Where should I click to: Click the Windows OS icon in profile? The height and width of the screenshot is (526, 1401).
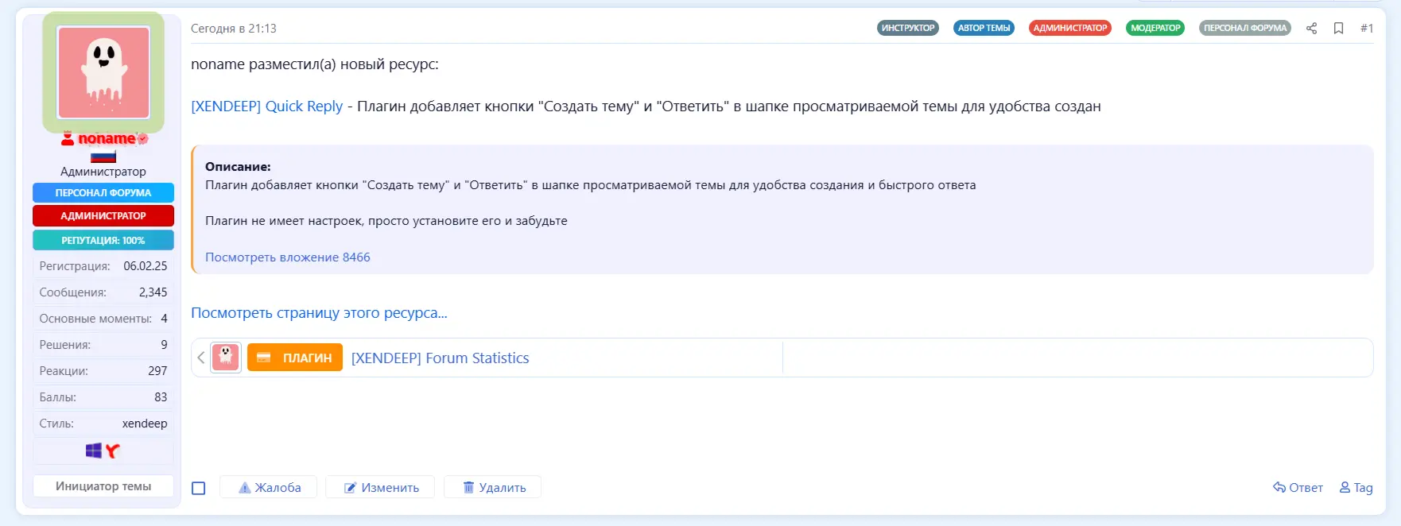tap(94, 451)
